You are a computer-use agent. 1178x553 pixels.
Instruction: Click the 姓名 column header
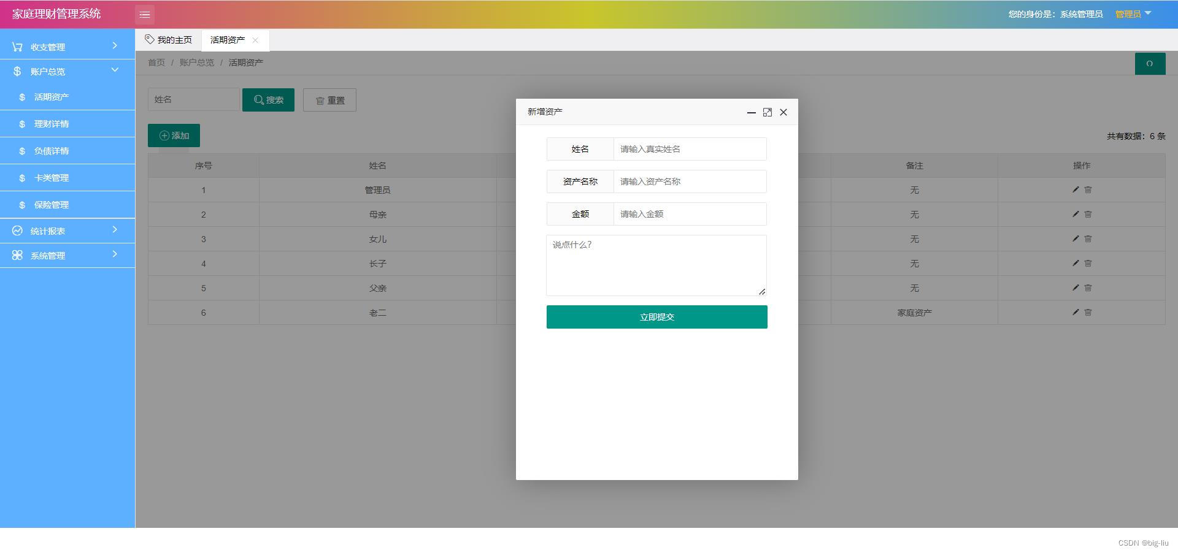377,166
